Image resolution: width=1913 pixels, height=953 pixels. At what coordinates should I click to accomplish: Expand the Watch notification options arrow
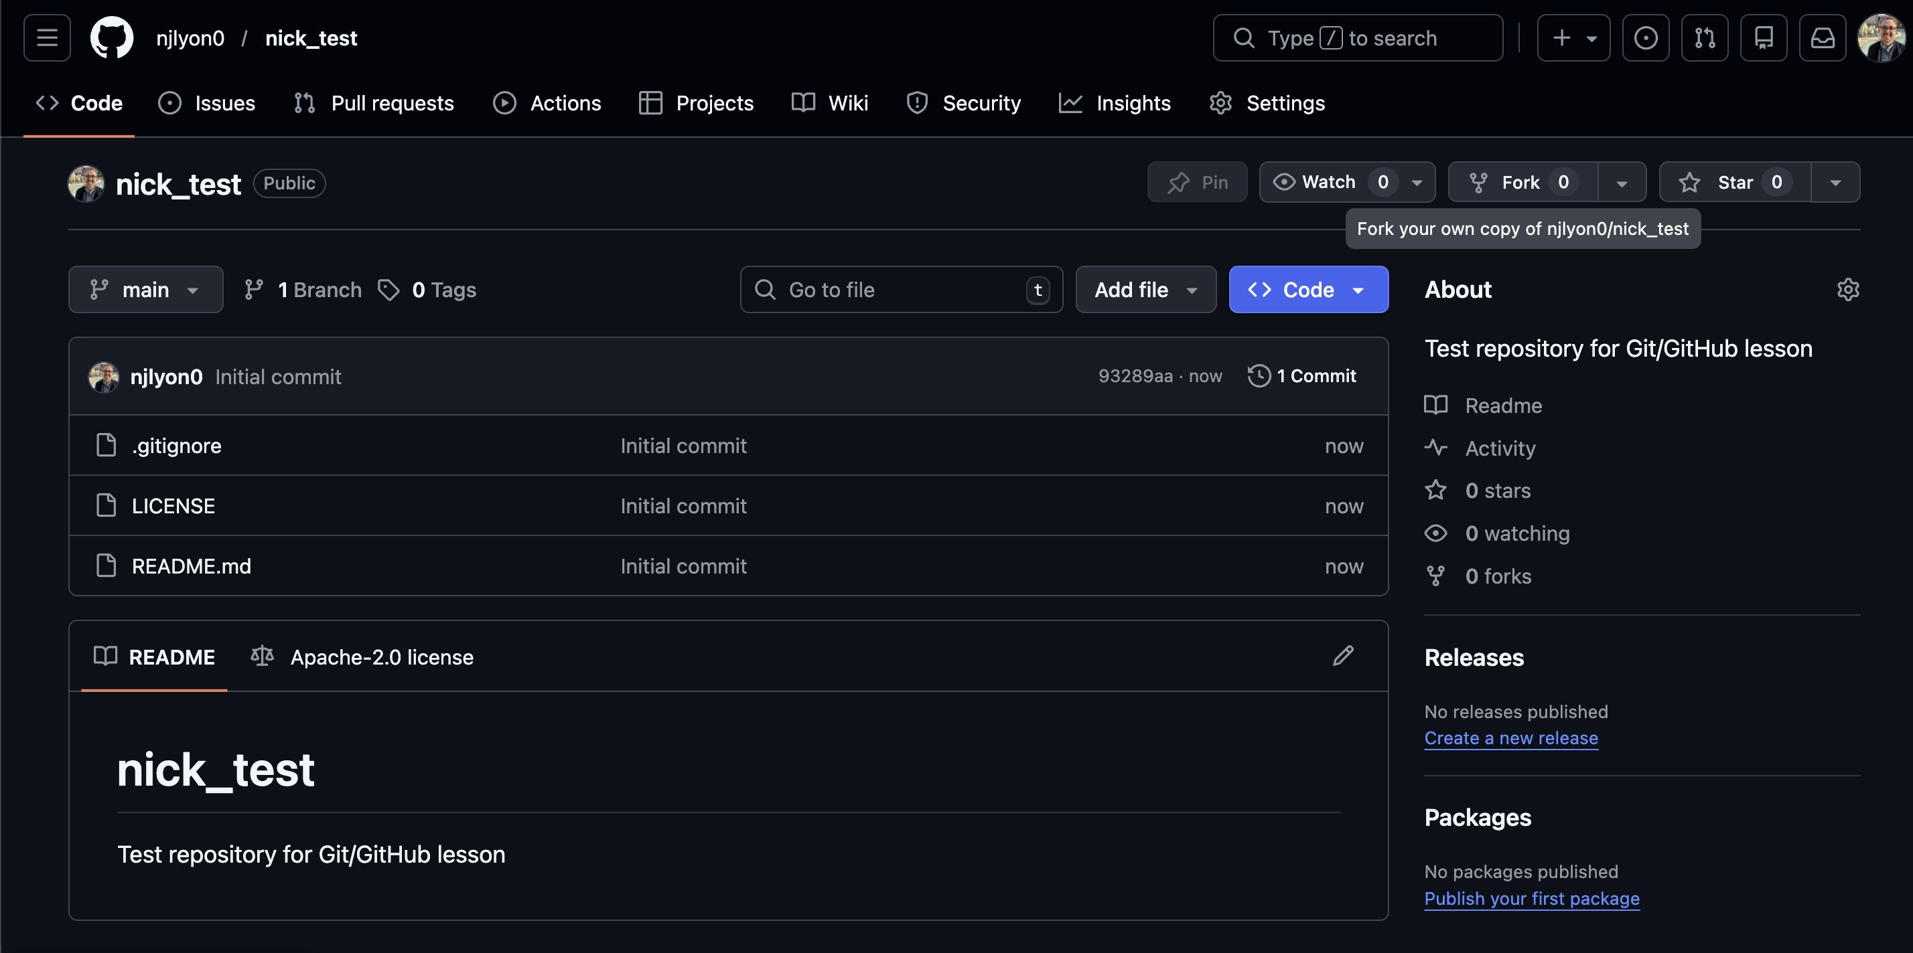pos(1417,183)
